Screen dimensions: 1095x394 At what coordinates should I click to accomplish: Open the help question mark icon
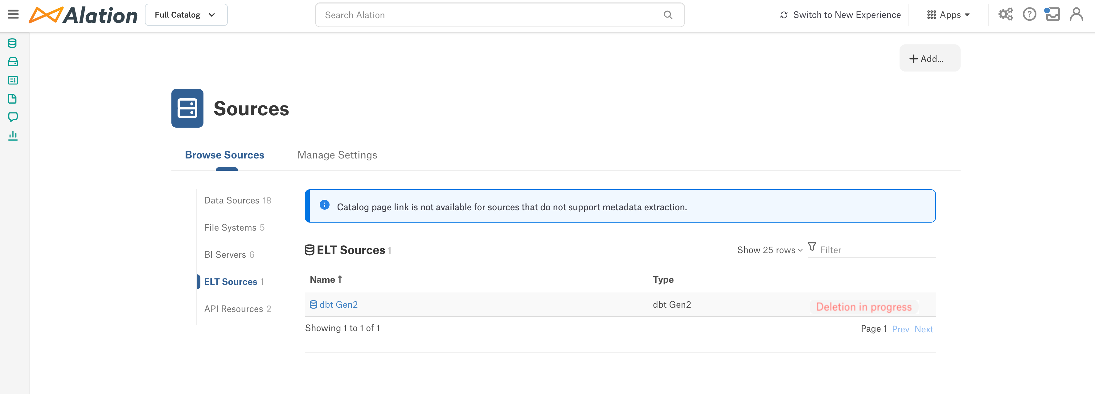[1029, 14]
